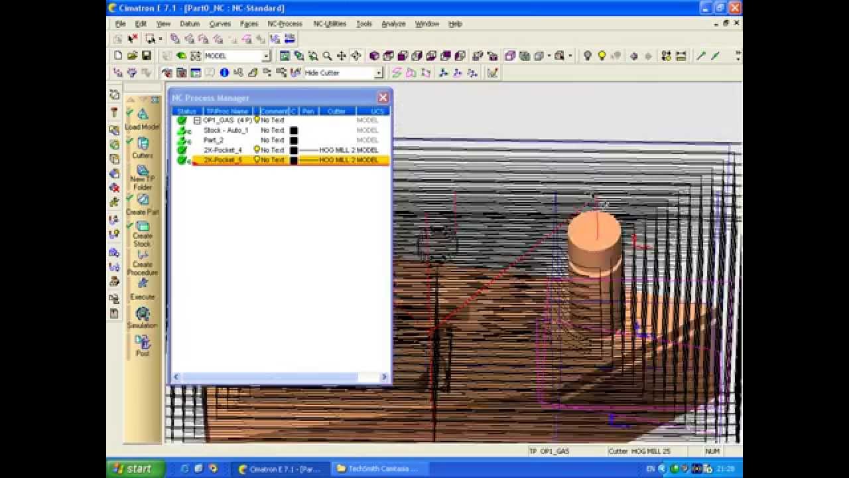Viewport: 849px width, 478px height.
Task: Collapse the OP1_GAS tree node
Action: (x=197, y=120)
